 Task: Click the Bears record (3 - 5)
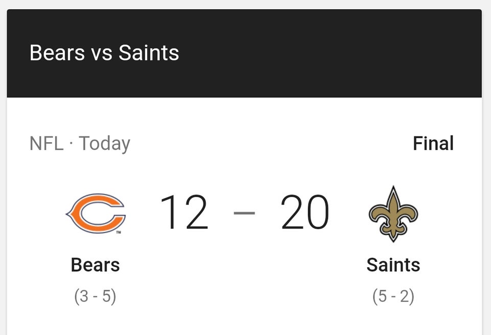tap(95, 296)
